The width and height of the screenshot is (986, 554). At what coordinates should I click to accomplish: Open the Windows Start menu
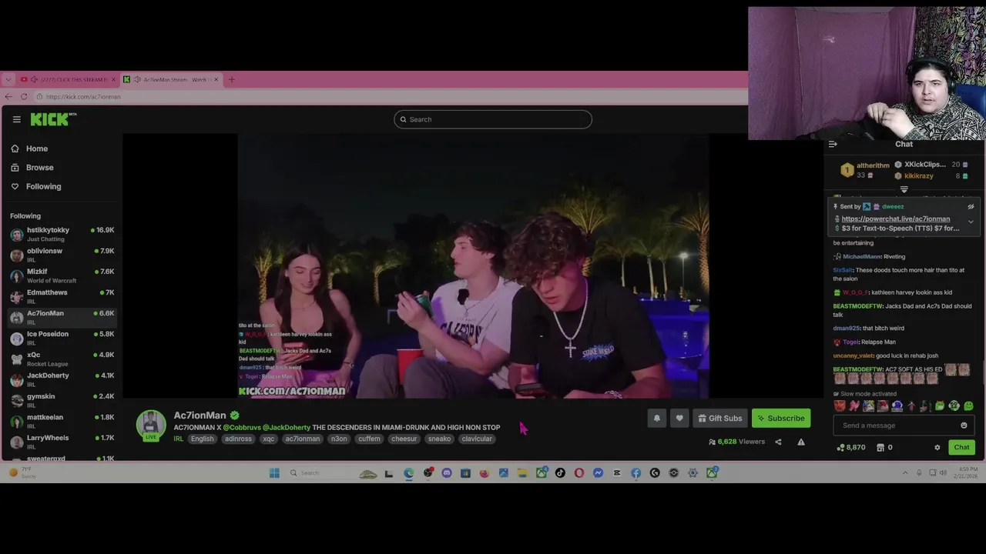coord(274,472)
